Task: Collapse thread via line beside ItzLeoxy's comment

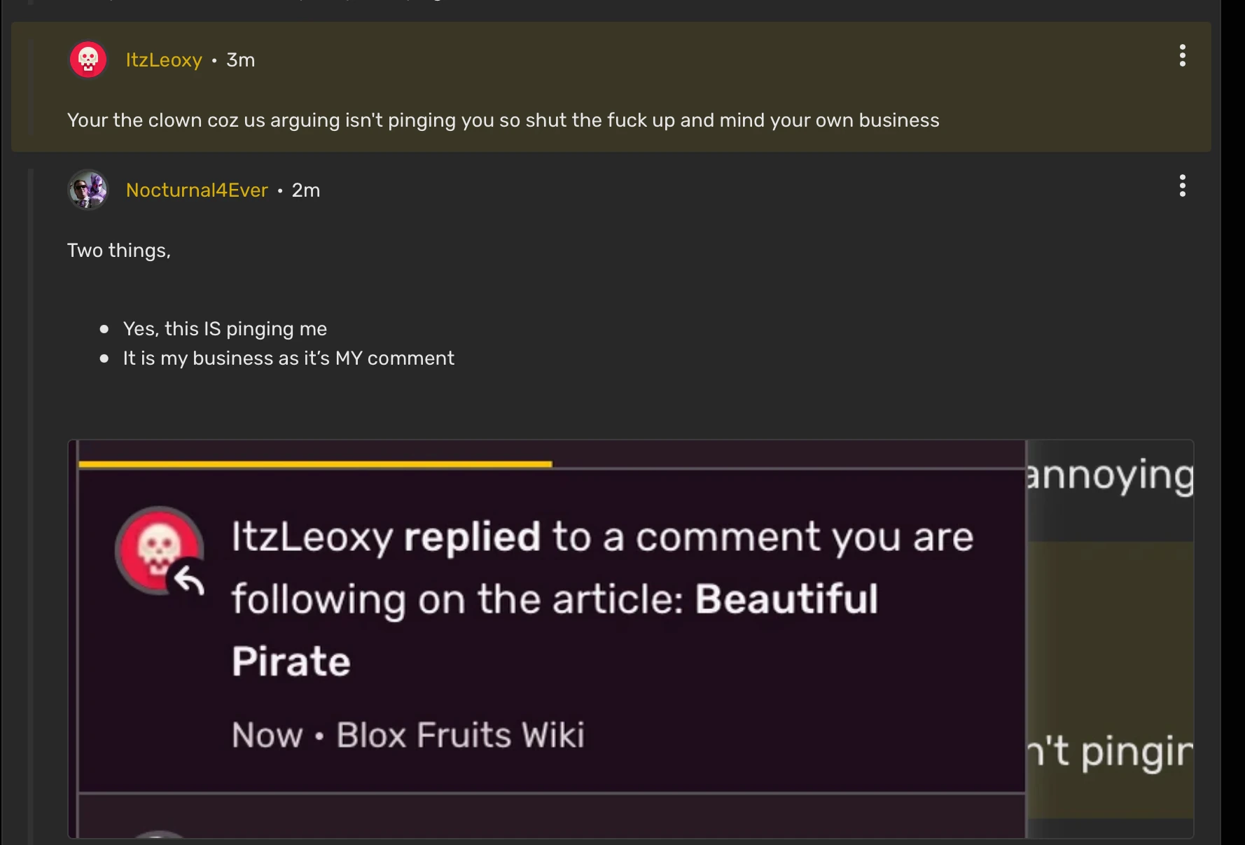Action: 31,88
